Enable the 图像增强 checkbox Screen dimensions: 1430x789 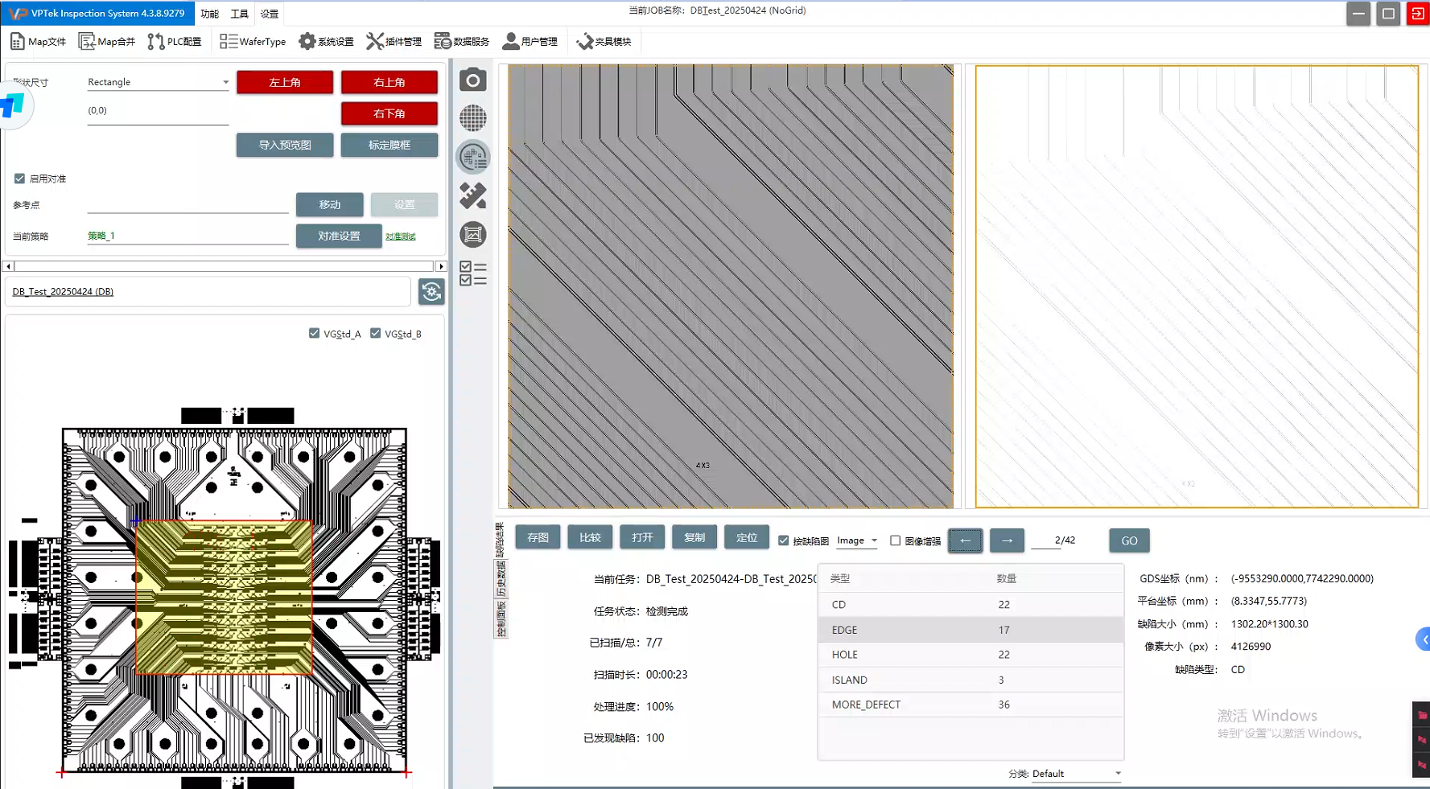[895, 540]
